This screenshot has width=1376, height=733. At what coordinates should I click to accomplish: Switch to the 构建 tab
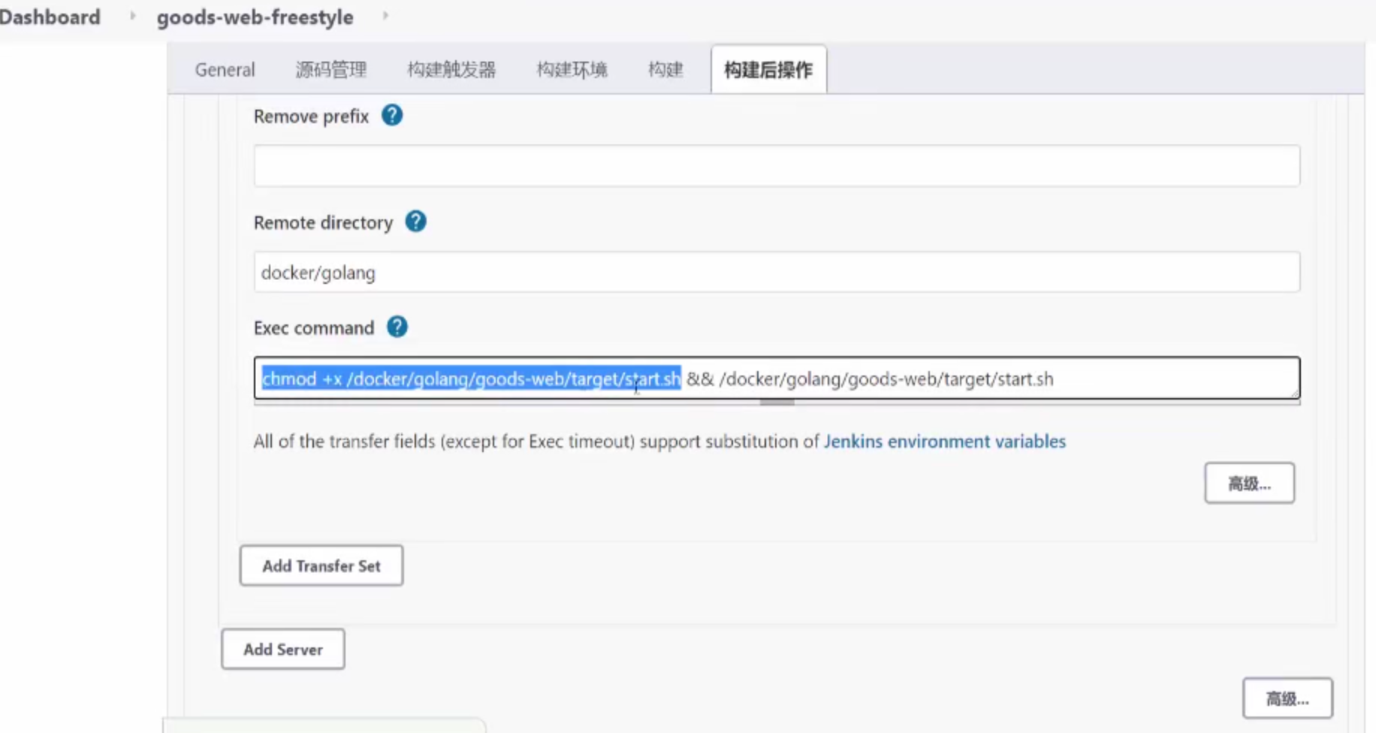(x=665, y=70)
